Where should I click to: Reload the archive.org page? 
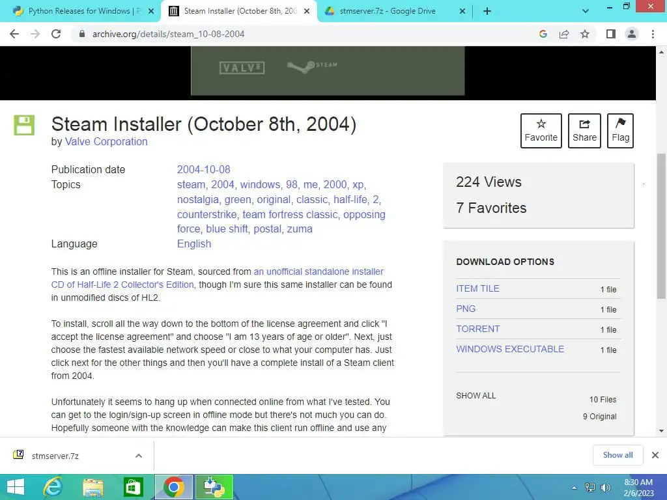click(x=56, y=34)
